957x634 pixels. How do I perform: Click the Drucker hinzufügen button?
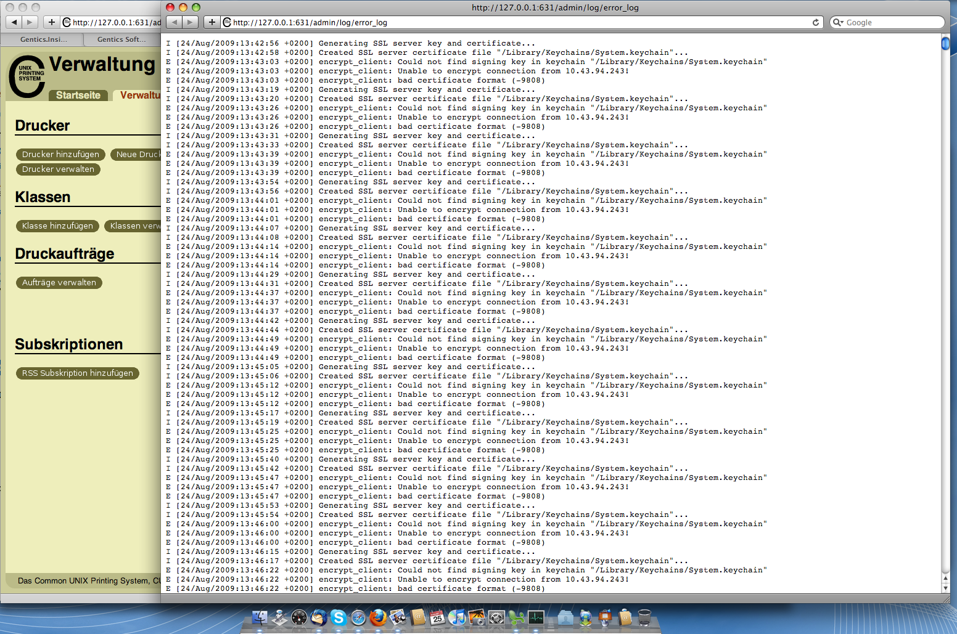tap(60, 155)
